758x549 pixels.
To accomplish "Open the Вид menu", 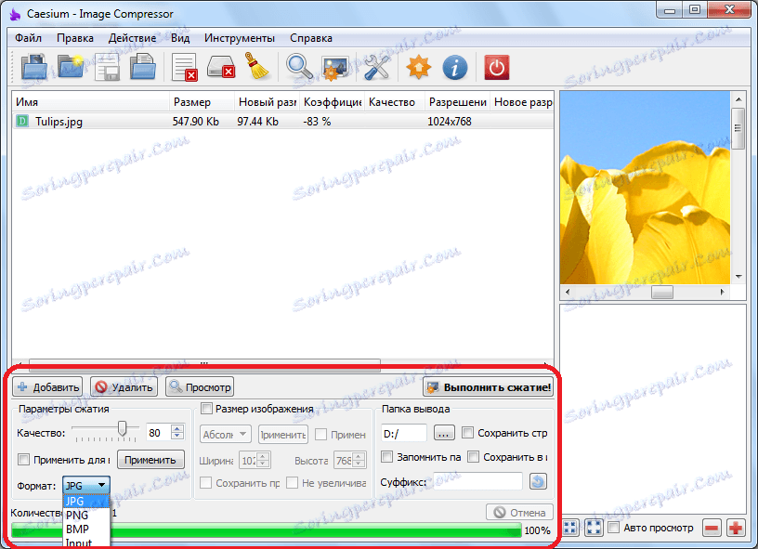I will pyautogui.click(x=180, y=38).
